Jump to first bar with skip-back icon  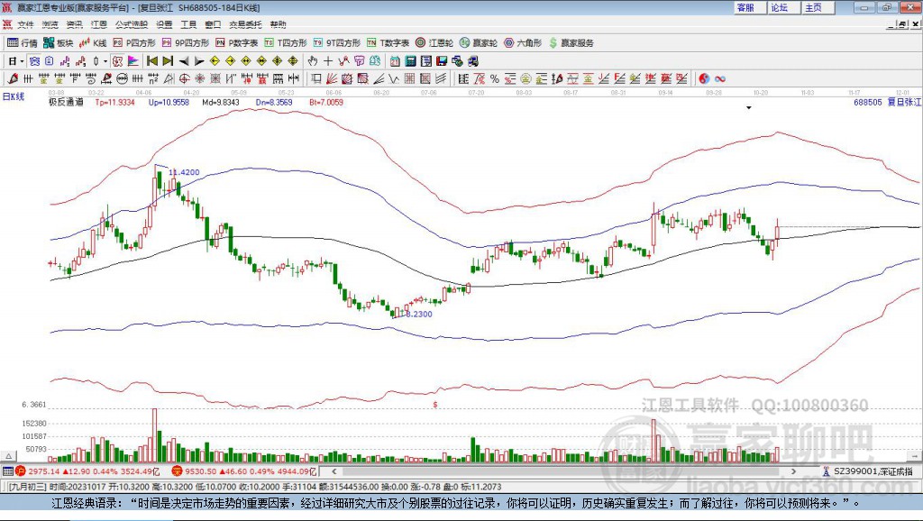[x=151, y=61]
